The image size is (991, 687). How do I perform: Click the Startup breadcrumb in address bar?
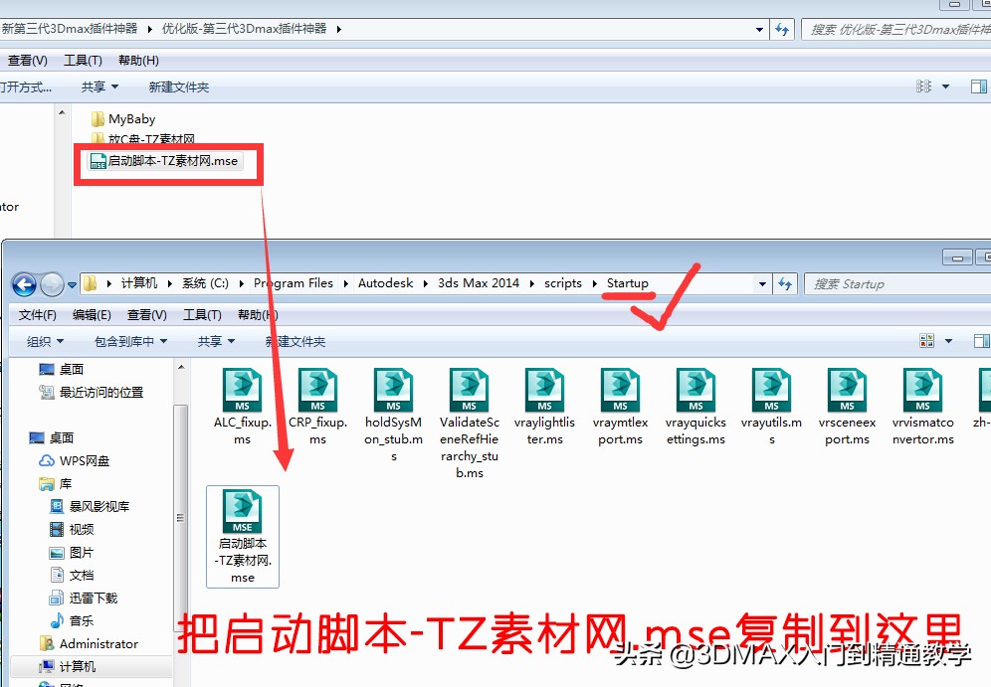(628, 283)
